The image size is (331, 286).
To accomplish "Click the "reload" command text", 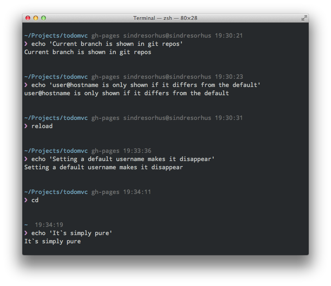I will pos(42,126).
